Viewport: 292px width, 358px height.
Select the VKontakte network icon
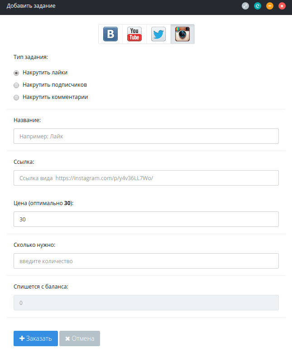(x=110, y=34)
